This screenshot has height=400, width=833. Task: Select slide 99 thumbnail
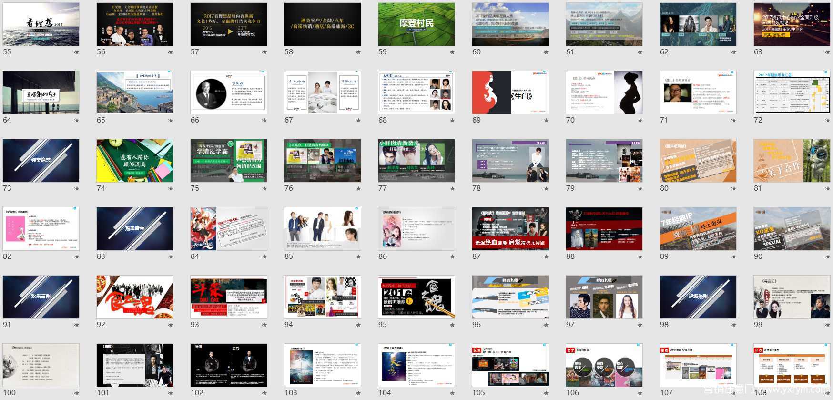pos(792,297)
